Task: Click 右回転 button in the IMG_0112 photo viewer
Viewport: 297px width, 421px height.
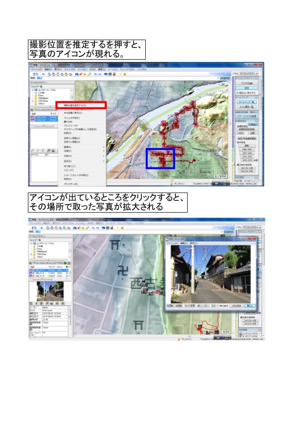Action: [179, 305]
